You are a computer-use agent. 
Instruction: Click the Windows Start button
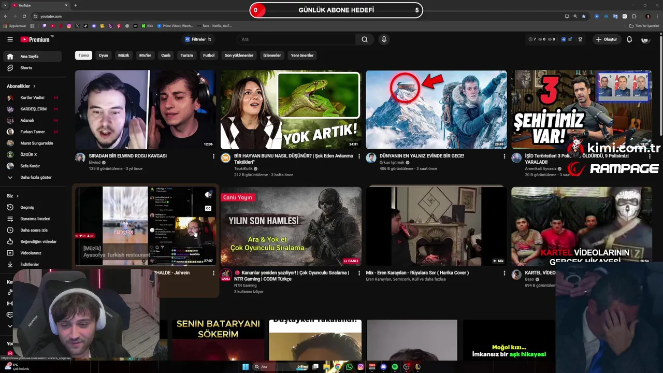tap(246, 367)
